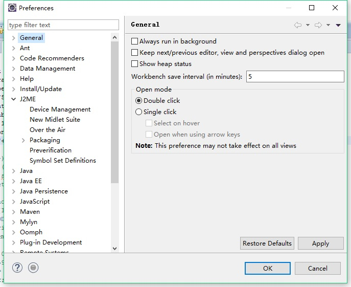Collapse the J2ME tree node
Screen dimensions: 351x287
click(14, 99)
